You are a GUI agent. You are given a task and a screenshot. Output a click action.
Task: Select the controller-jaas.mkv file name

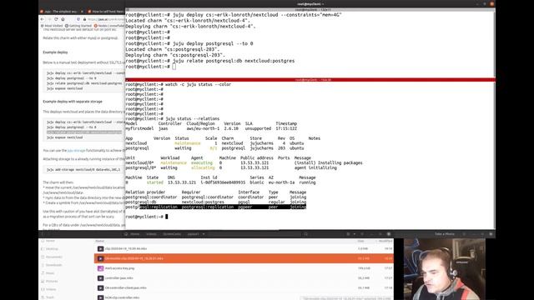coord(118,278)
